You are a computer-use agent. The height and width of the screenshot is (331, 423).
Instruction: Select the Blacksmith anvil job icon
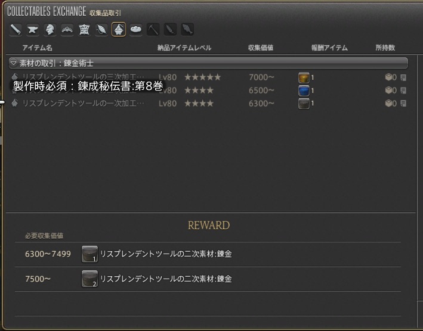[33, 29]
